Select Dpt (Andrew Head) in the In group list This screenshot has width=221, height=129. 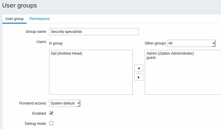pos(66,53)
